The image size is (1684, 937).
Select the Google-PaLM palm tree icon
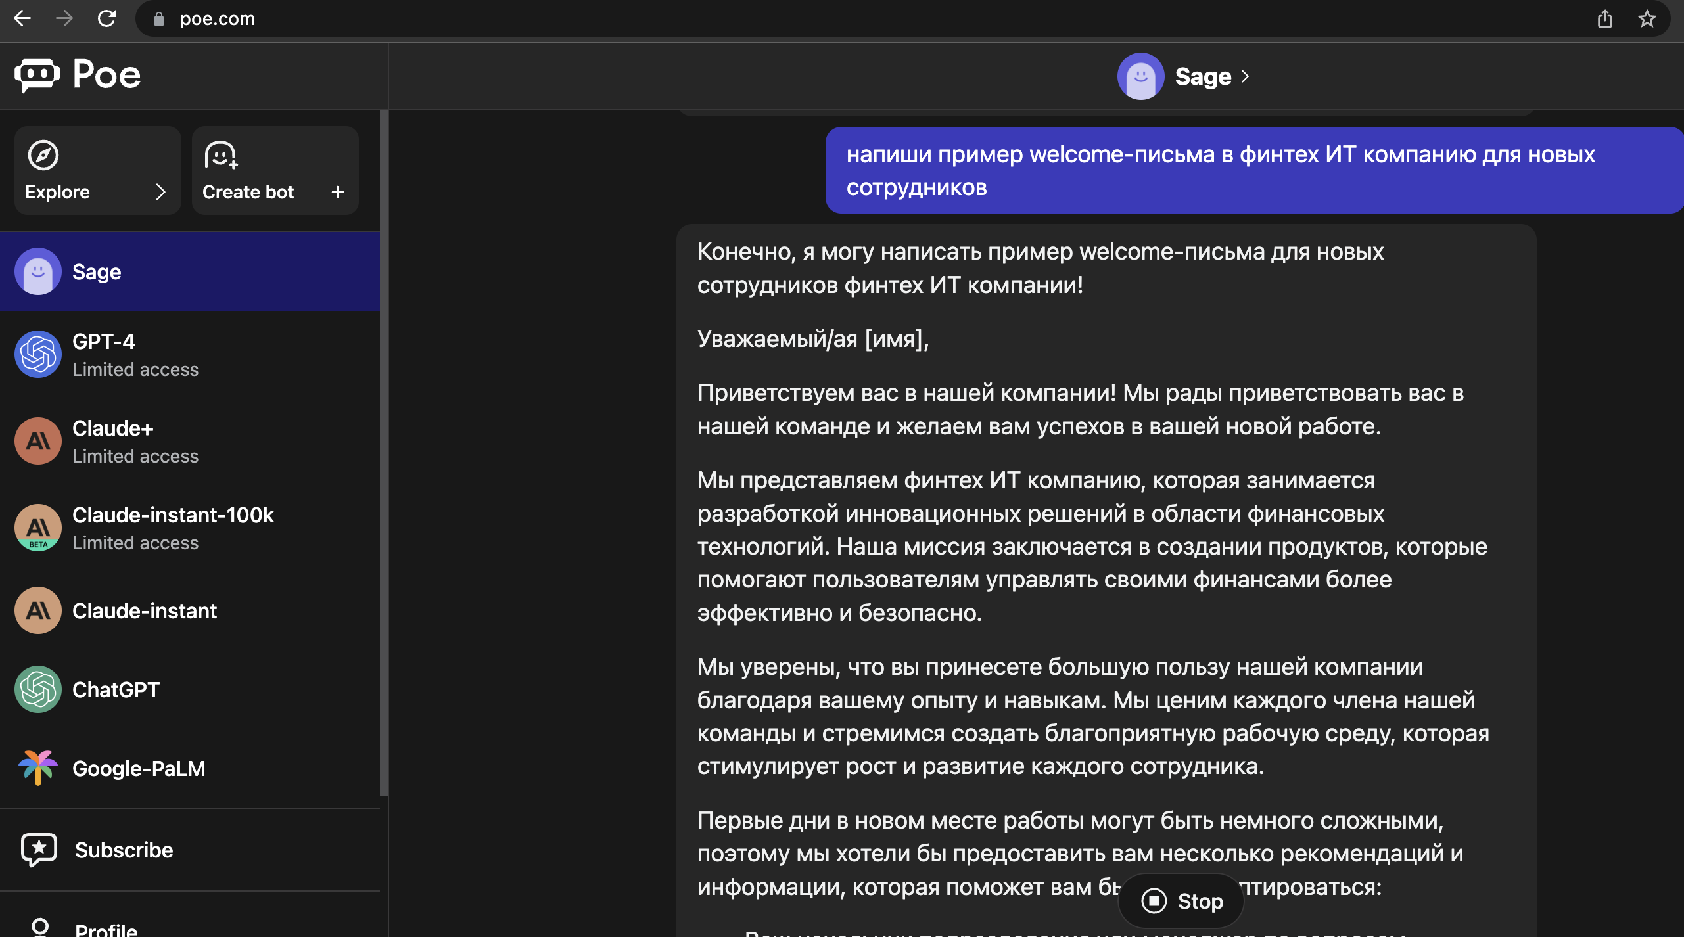click(x=38, y=767)
